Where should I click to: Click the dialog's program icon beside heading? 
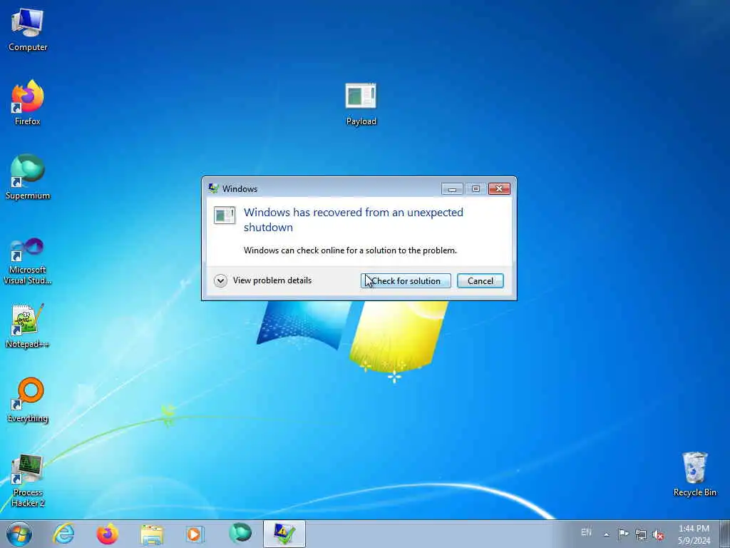click(x=225, y=215)
